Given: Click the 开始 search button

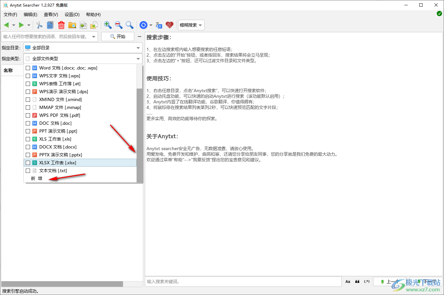Looking at the screenshot, I should click(x=118, y=37).
